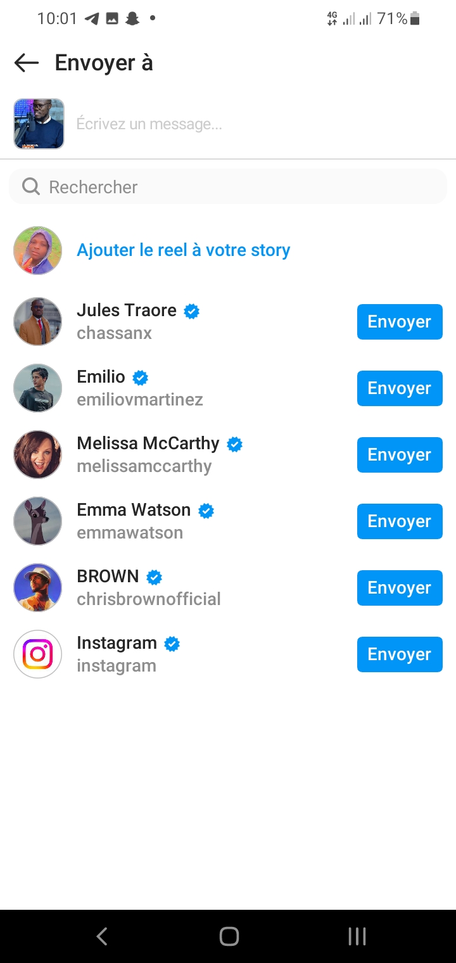
Task: Tap Android recent apps button
Action: (x=357, y=936)
